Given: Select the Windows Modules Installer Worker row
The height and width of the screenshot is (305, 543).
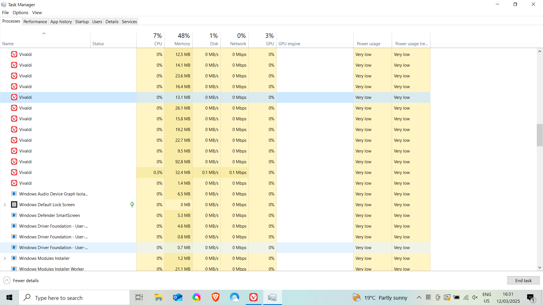Looking at the screenshot, I should coord(215,268).
